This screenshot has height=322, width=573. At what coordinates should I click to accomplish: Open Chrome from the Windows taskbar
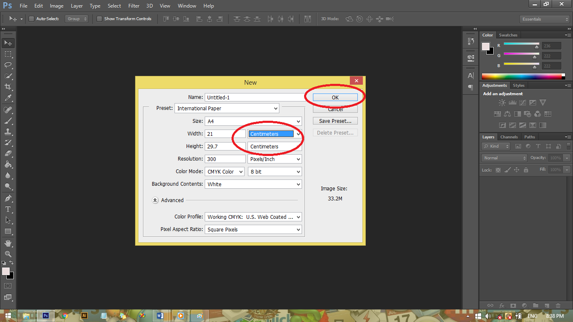click(x=64, y=316)
